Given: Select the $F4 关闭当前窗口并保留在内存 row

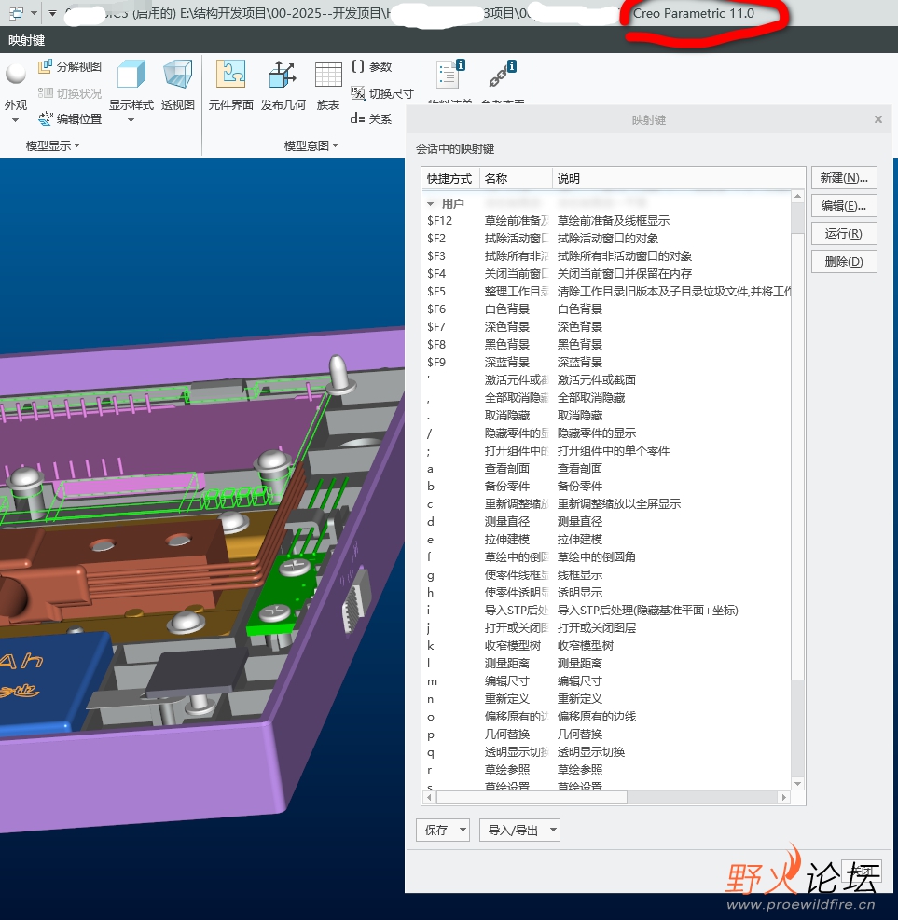Looking at the screenshot, I should tap(606, 274).
